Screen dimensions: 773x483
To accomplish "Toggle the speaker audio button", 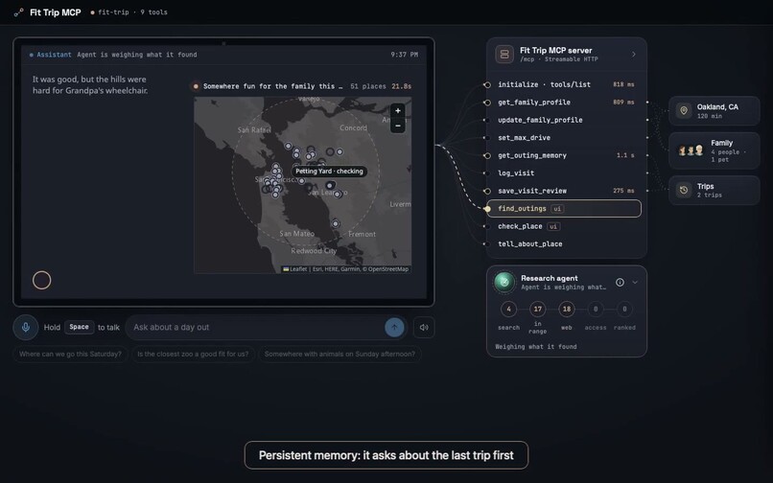I will click(x=424, y=327).
